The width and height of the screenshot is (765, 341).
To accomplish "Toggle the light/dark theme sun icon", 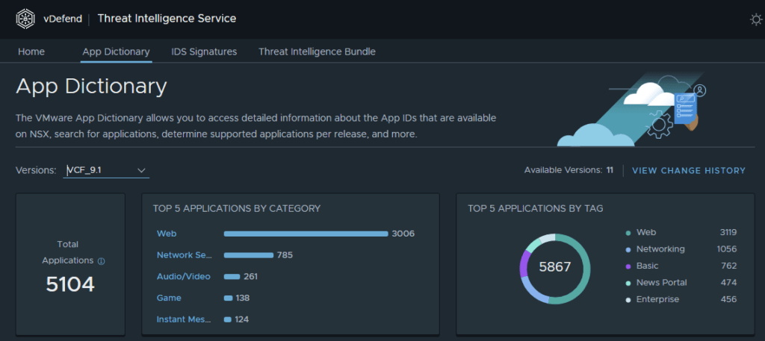I will coord(756,19).
